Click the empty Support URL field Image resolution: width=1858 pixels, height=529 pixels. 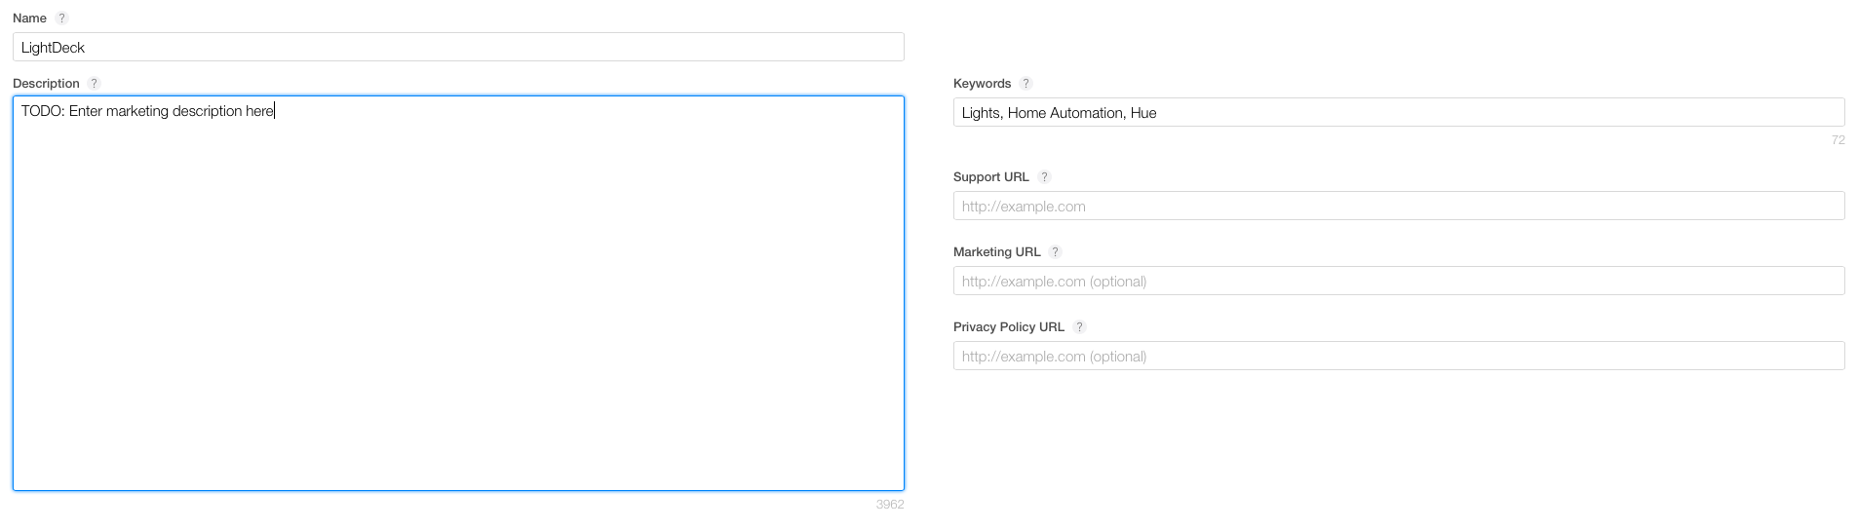pos(1399,207)
